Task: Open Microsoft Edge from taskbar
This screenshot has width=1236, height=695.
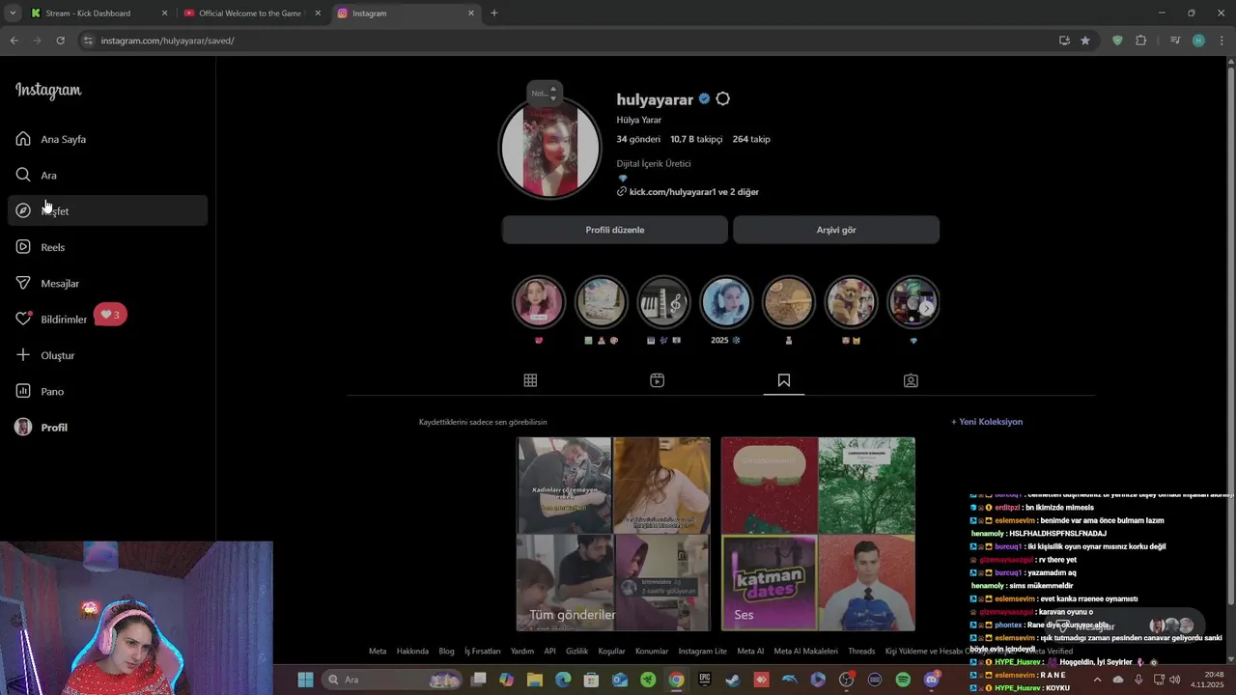Action: tap(563, 680)
